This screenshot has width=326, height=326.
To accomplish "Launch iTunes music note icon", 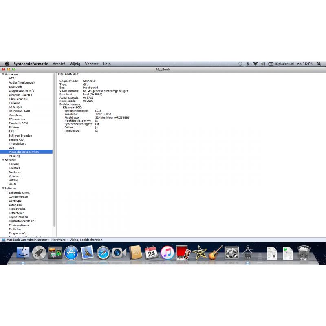I will [167, 252].
